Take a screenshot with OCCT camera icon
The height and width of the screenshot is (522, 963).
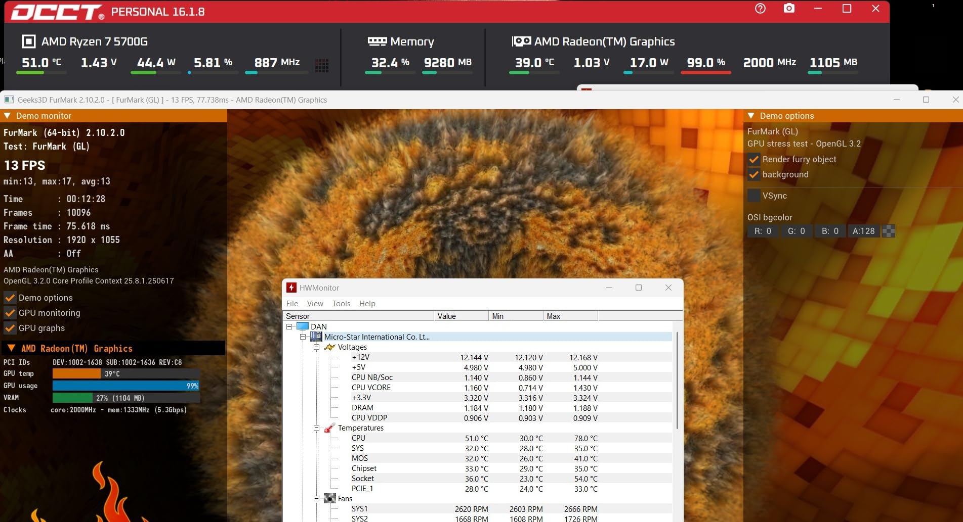pyautogui.click(x=789, y=9)
